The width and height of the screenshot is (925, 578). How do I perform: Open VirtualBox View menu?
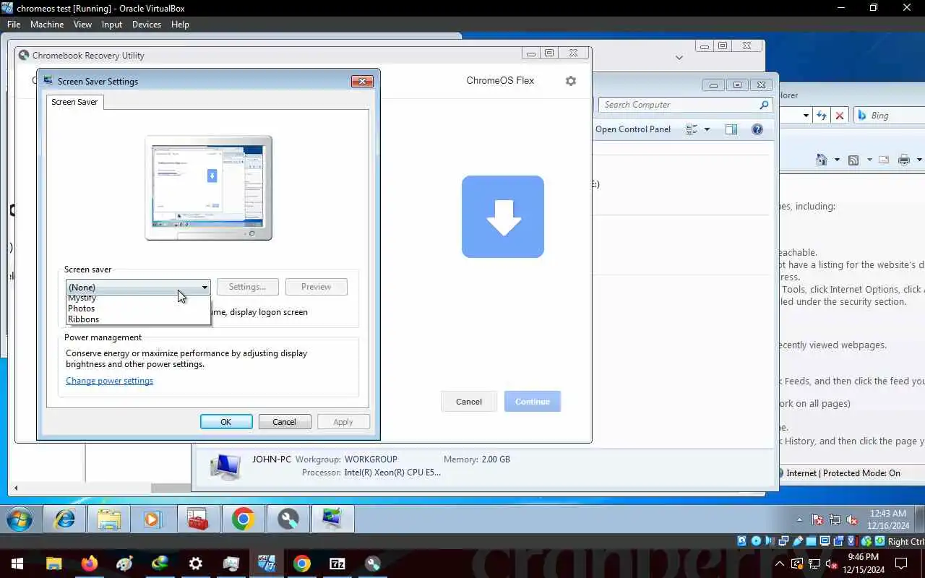point(82,25)
